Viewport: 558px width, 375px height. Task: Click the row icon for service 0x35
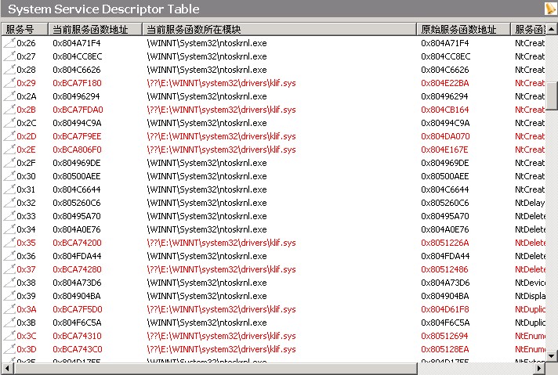(9, 243)
